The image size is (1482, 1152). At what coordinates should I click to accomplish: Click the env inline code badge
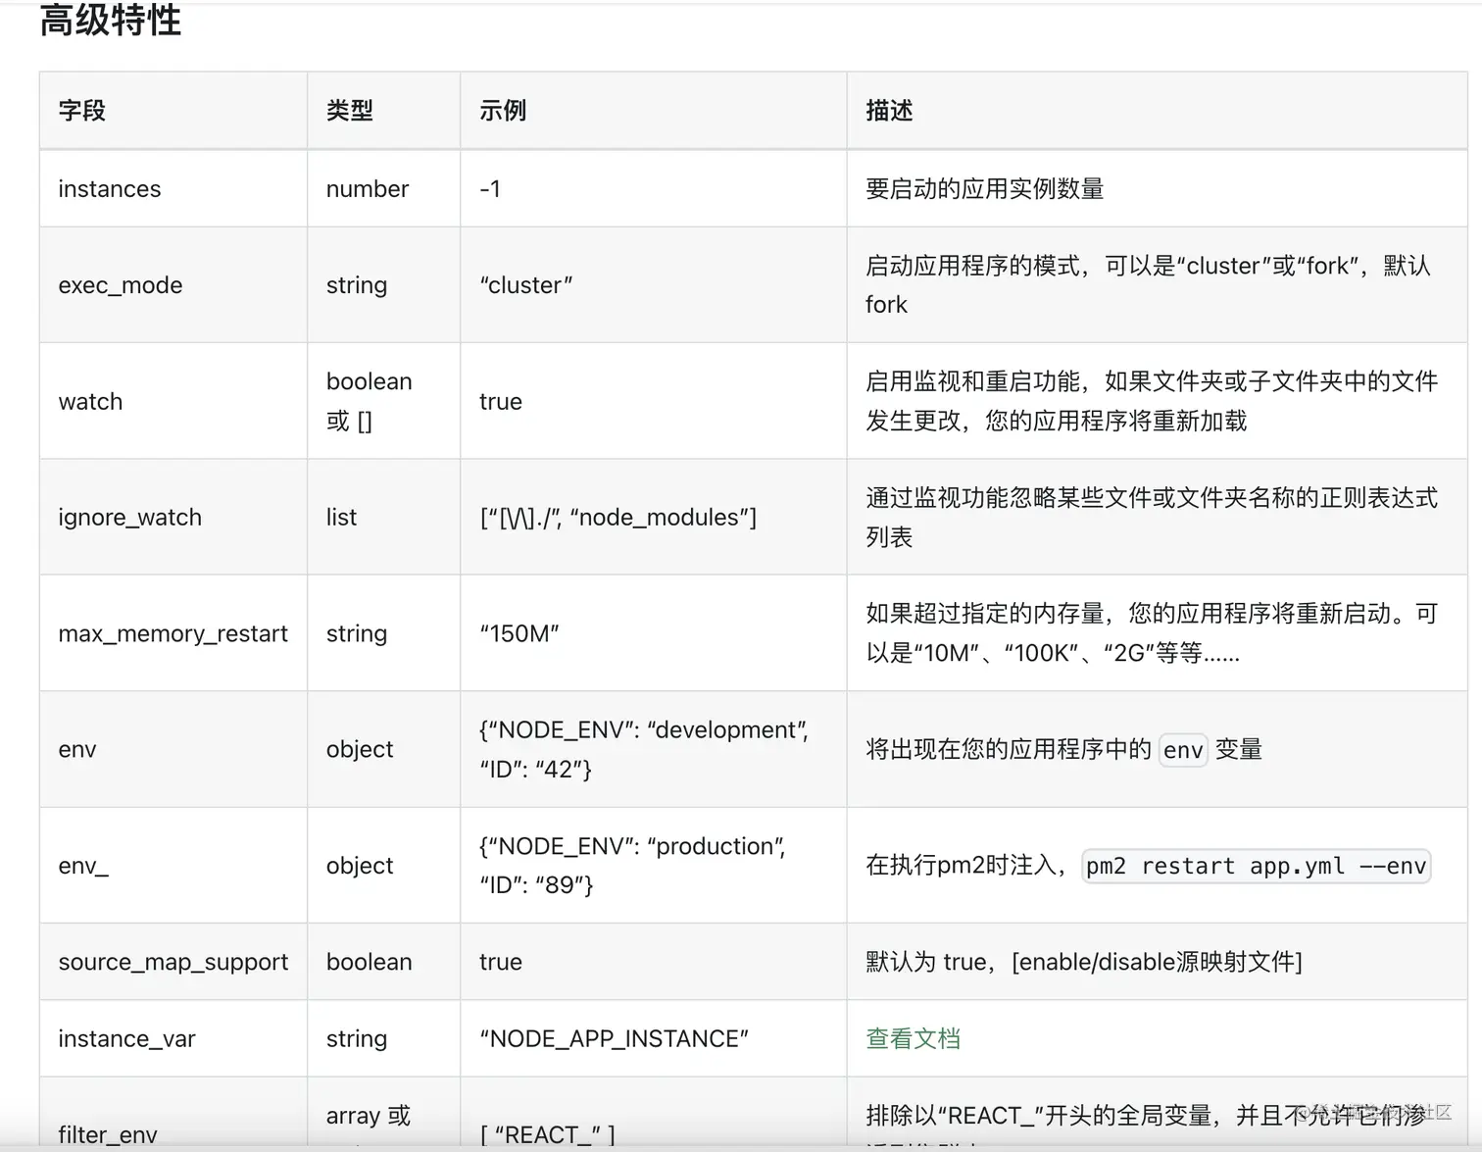(x=1183, y=750)
